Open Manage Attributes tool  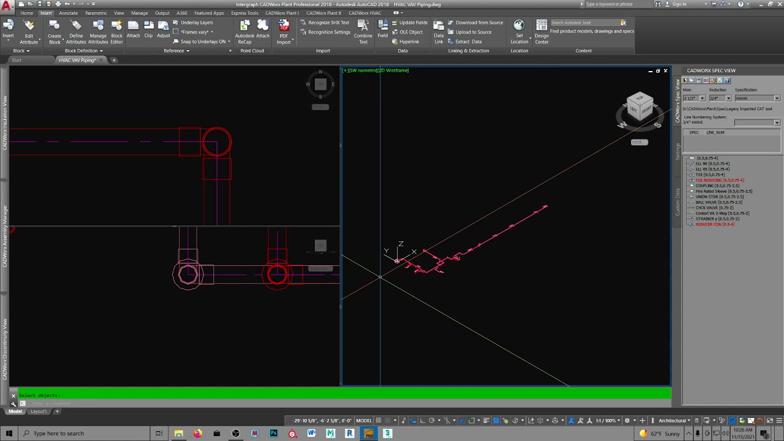pyautogui.click(x=98, y=32)
